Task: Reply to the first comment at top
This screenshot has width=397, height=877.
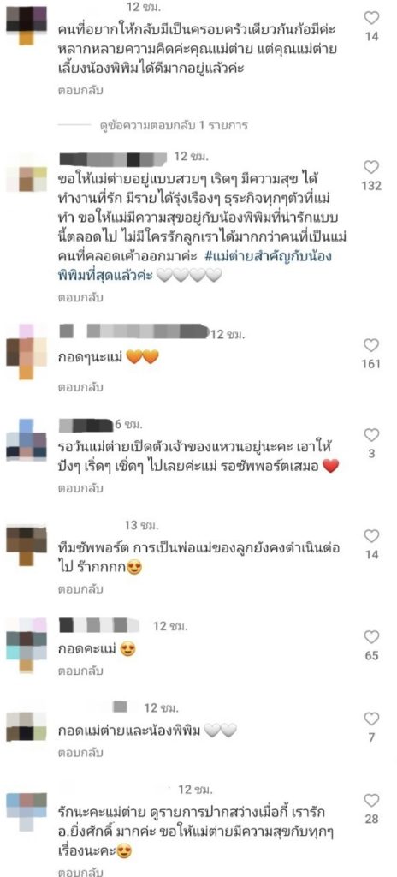Action: click(80, 90)
